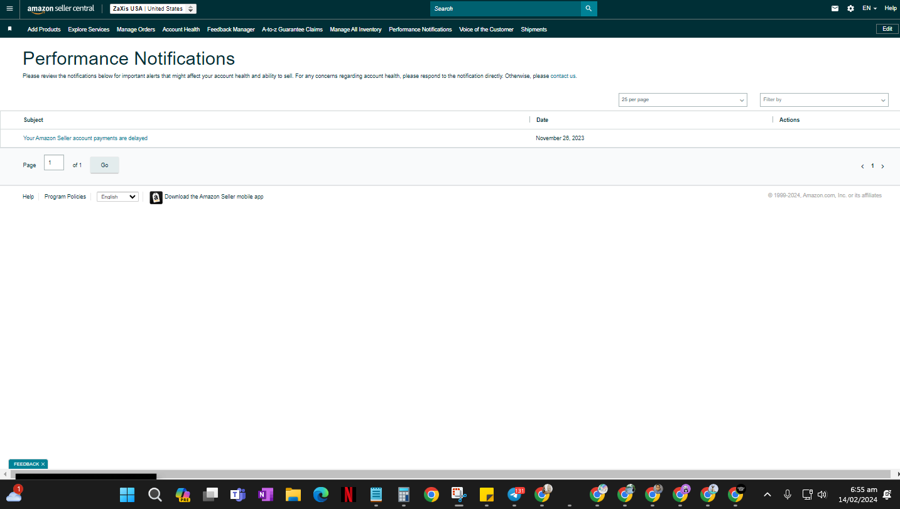
Task: Click Download the Amazon Seller mobile app
Action: 214,197
